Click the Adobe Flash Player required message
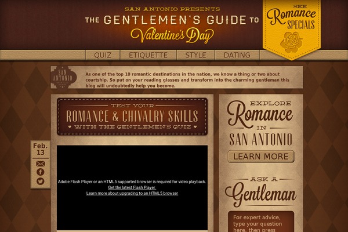This screenshot has height=232, width=348. pyautogui.click(x=132, y=182)
